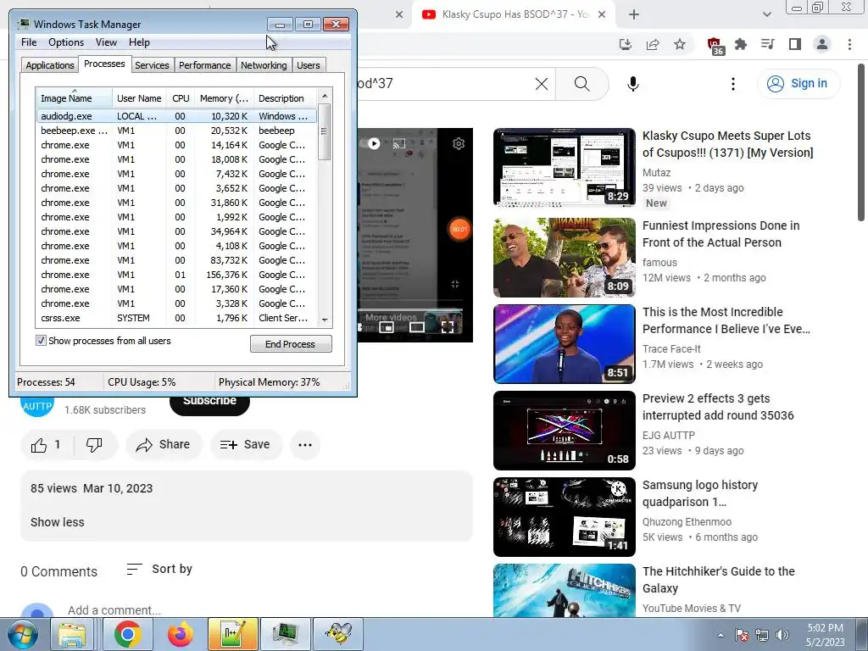Select chrome.exe using 156,376 K memory

pos(176,275)
